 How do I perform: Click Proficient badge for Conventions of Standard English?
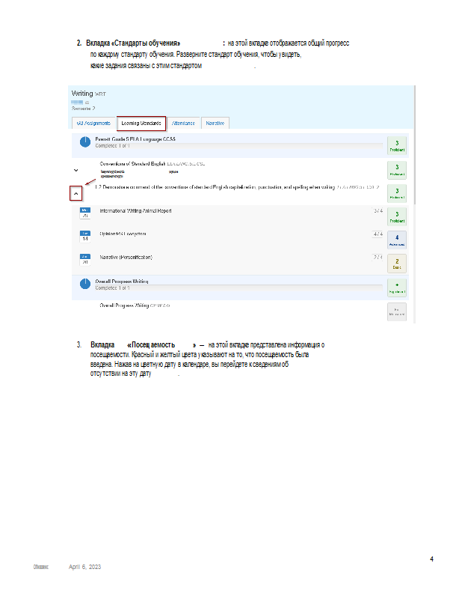point(397,170)
